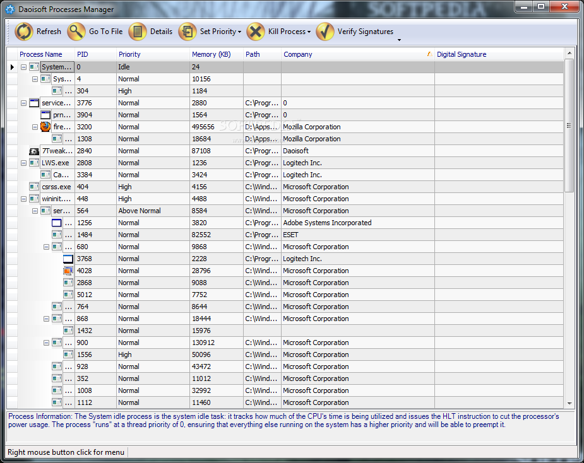Select the memory value 130912 cell

(x=217, y=343)
